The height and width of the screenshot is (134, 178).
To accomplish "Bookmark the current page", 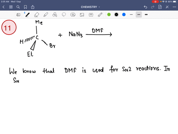I will pyautogui.click(x=25, y=7).
